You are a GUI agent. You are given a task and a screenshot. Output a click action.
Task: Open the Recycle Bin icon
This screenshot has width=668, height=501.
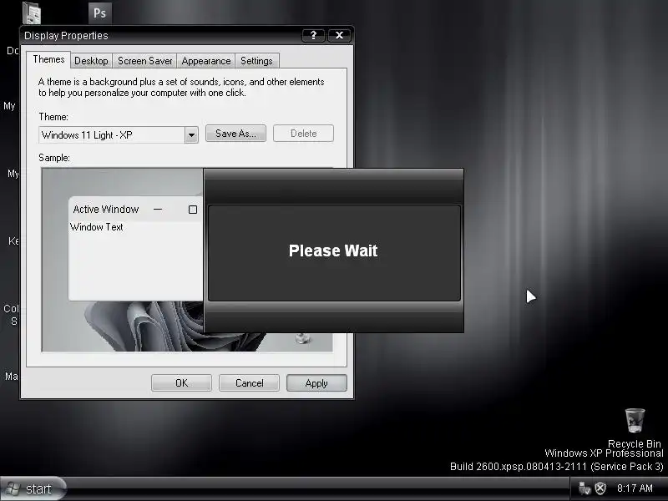coord(635,421)
